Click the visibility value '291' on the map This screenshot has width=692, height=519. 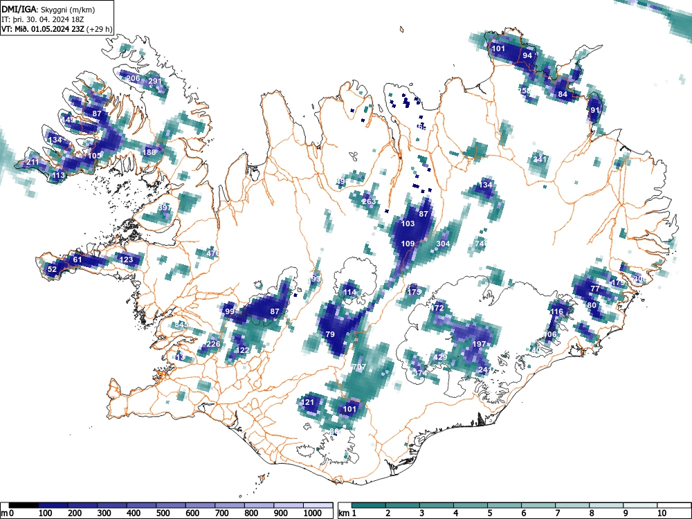tap(155, 81)
